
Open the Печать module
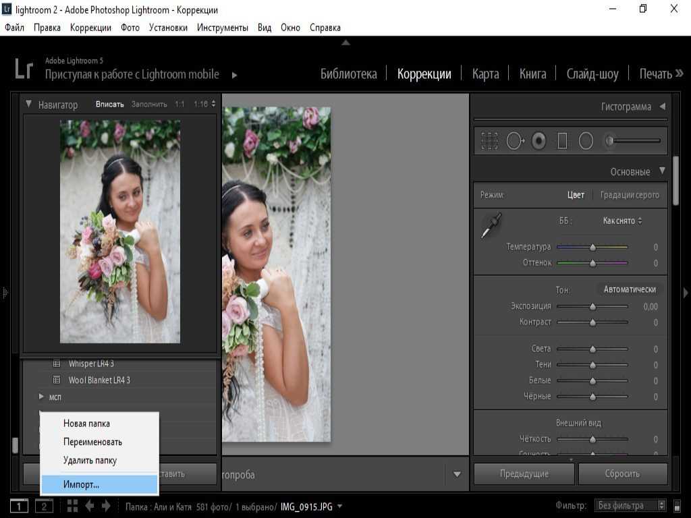pyautogui.click(x=655, y=74)
